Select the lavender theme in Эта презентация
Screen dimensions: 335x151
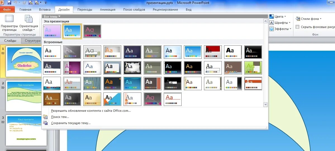point(52,31)
